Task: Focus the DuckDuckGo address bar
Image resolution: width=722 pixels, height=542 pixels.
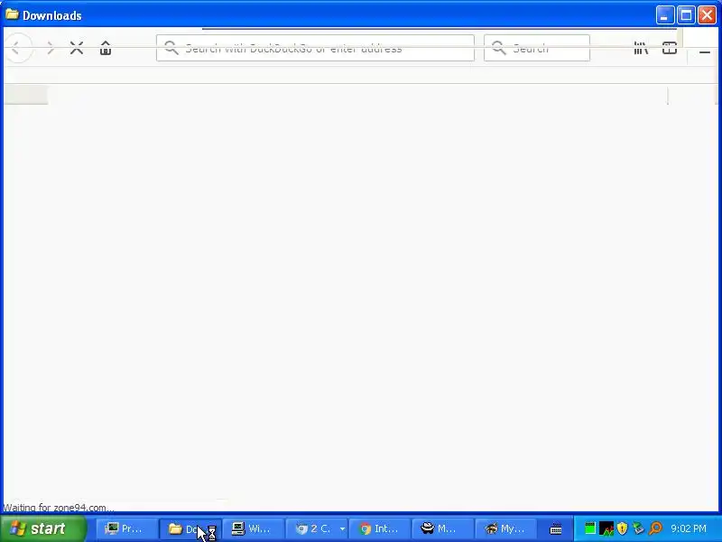Action: pyautogui.click(x=315, y=48)
